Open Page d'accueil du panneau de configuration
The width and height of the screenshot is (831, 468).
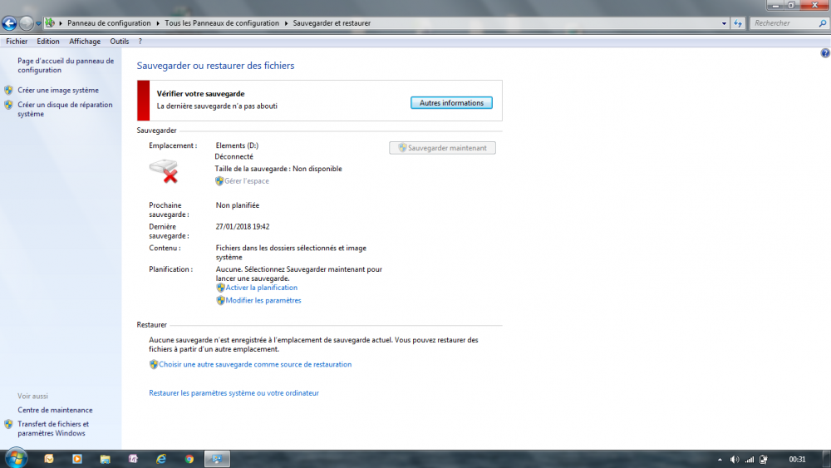click(66, 65)
